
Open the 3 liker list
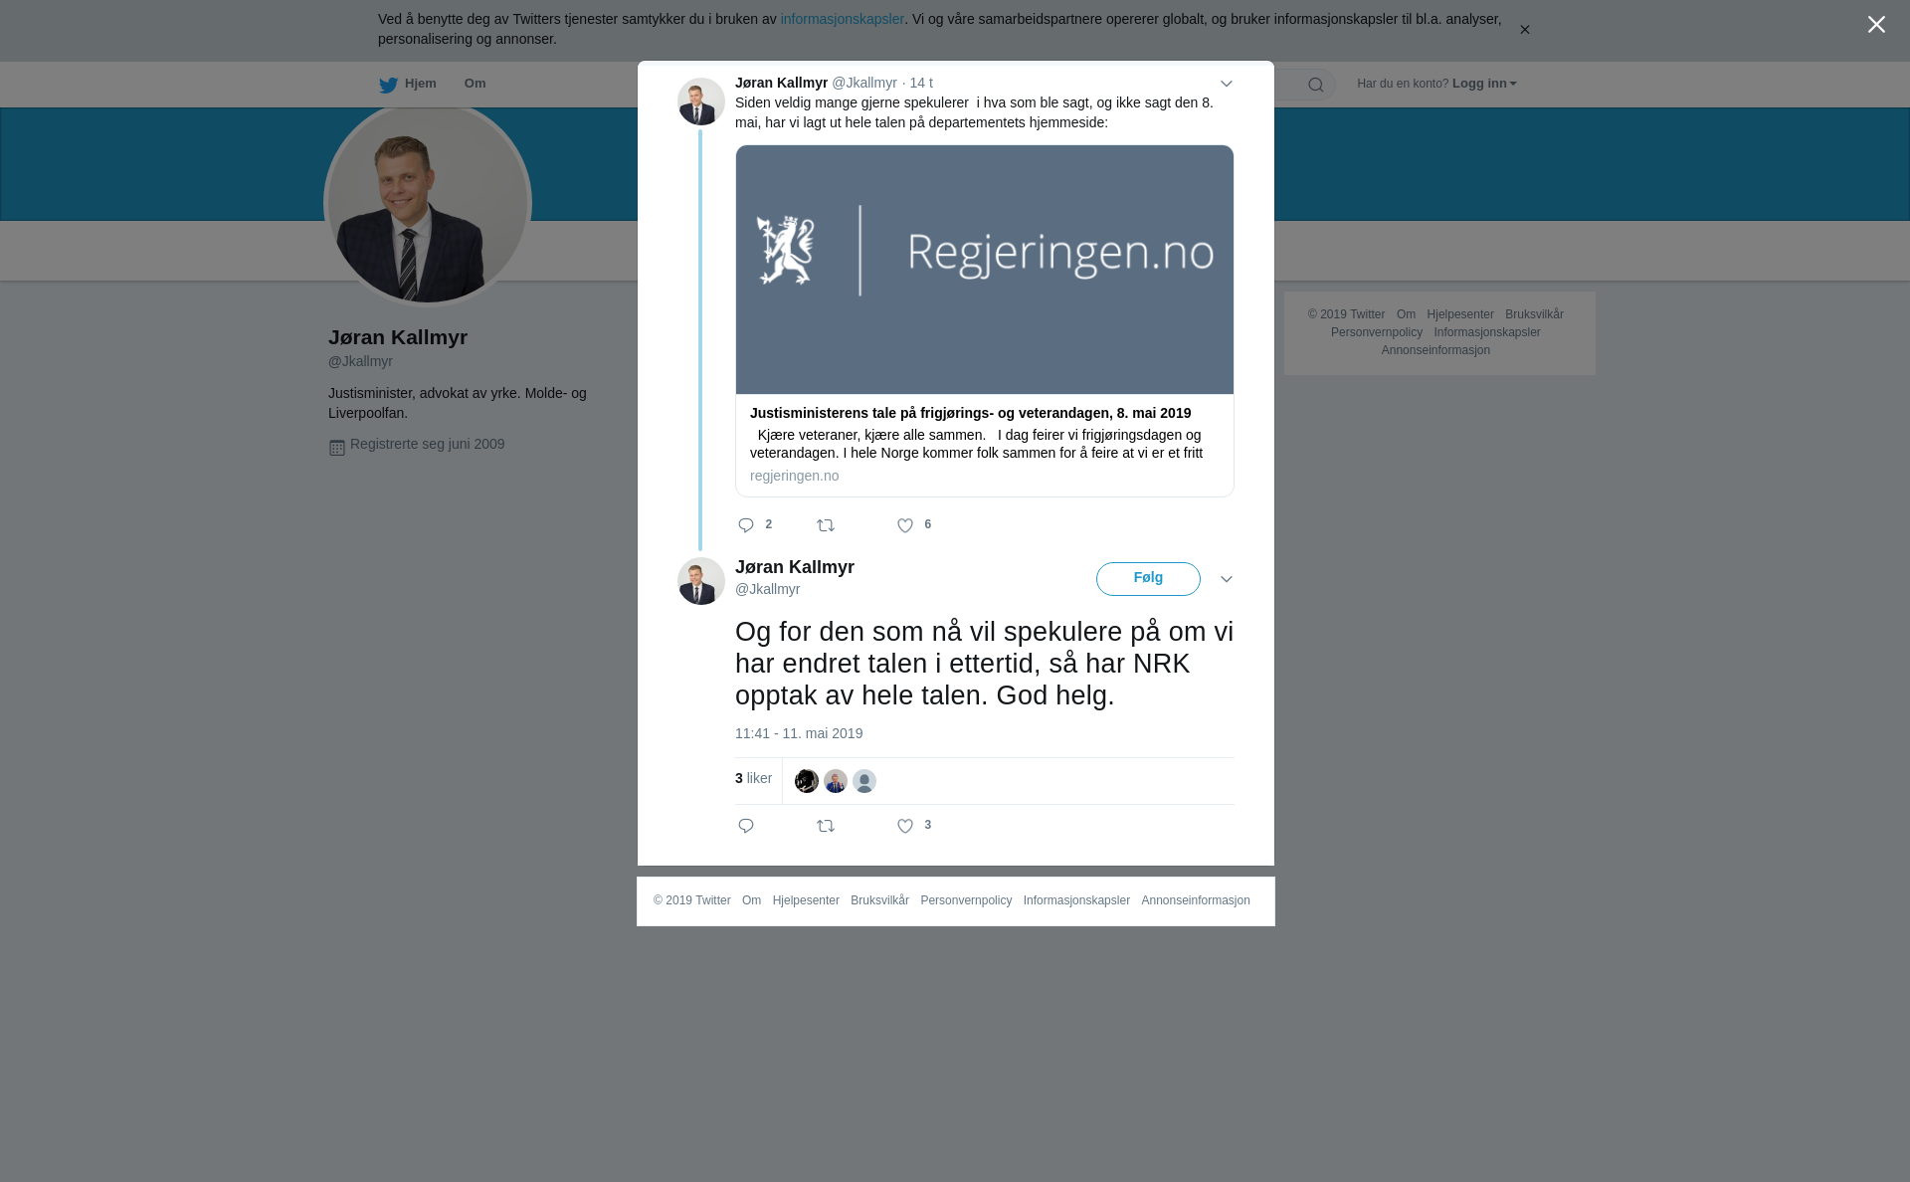[753, 779]
